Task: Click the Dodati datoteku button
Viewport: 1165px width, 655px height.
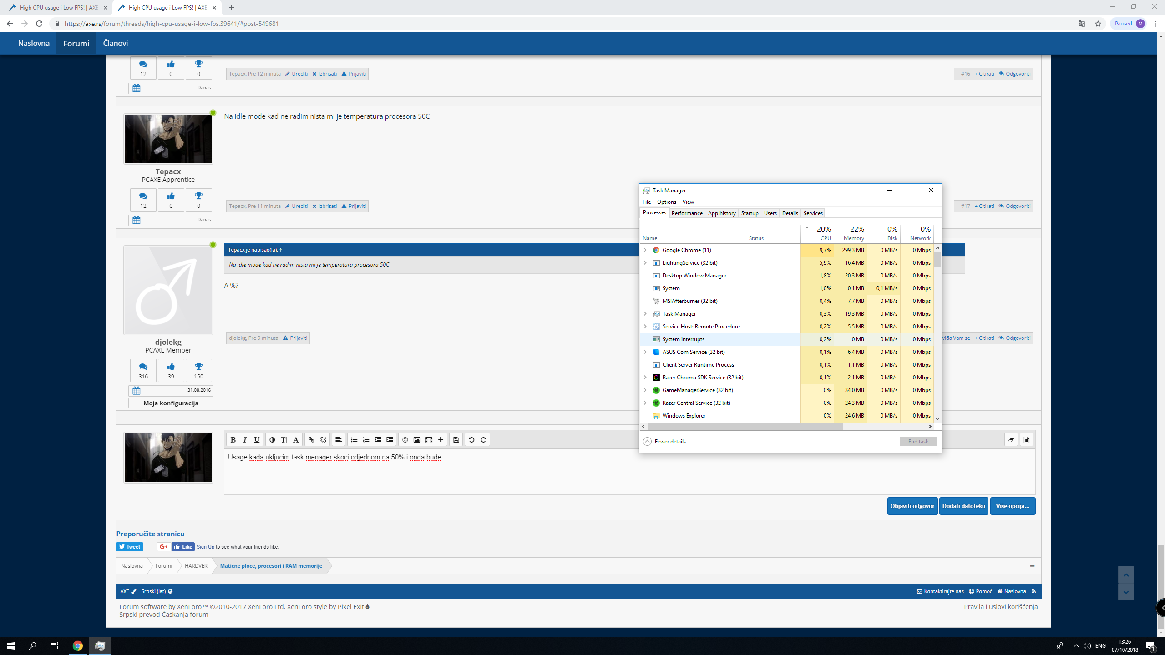Action: click(x=964, y=506)
